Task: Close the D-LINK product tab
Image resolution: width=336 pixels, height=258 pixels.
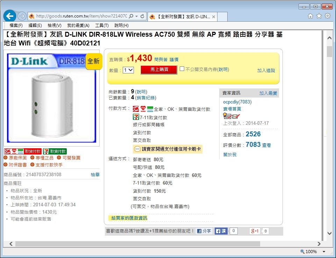Action: point(213,17)
